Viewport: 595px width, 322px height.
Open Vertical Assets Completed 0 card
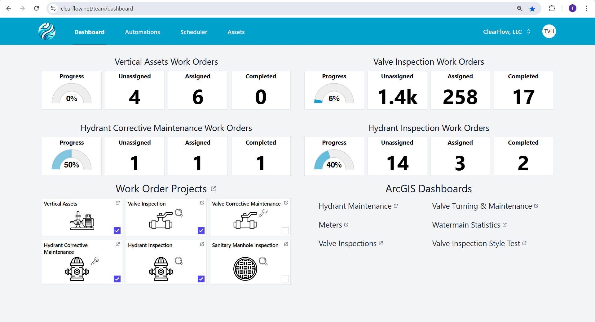(x=261, y=90)
